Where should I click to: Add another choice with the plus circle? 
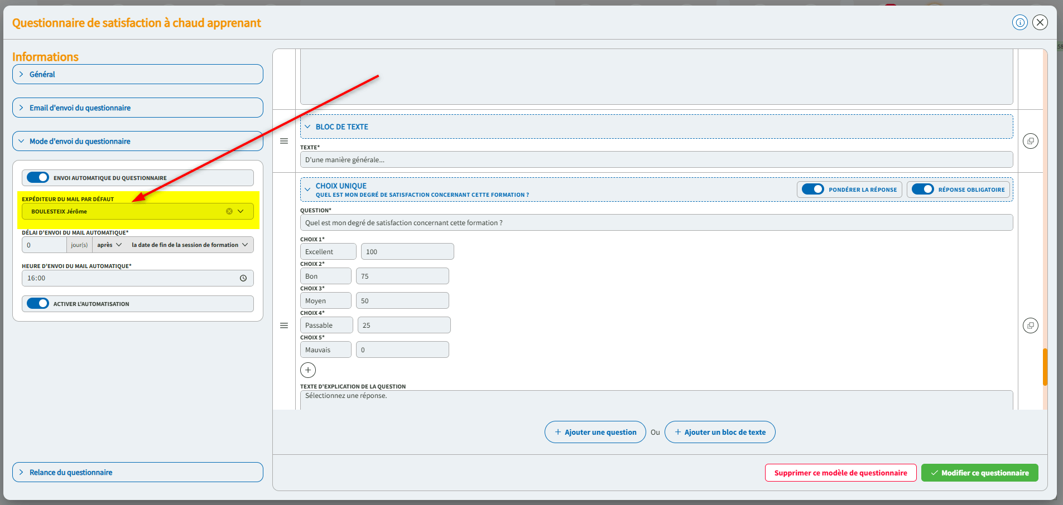(x=308, y=370)
